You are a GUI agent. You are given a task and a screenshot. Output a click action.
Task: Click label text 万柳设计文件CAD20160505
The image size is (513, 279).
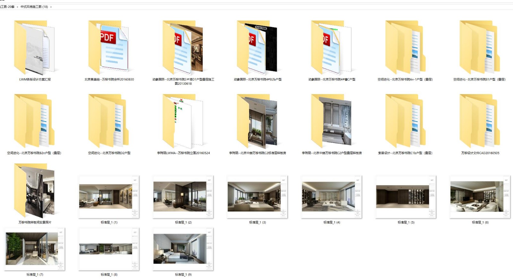480,153
